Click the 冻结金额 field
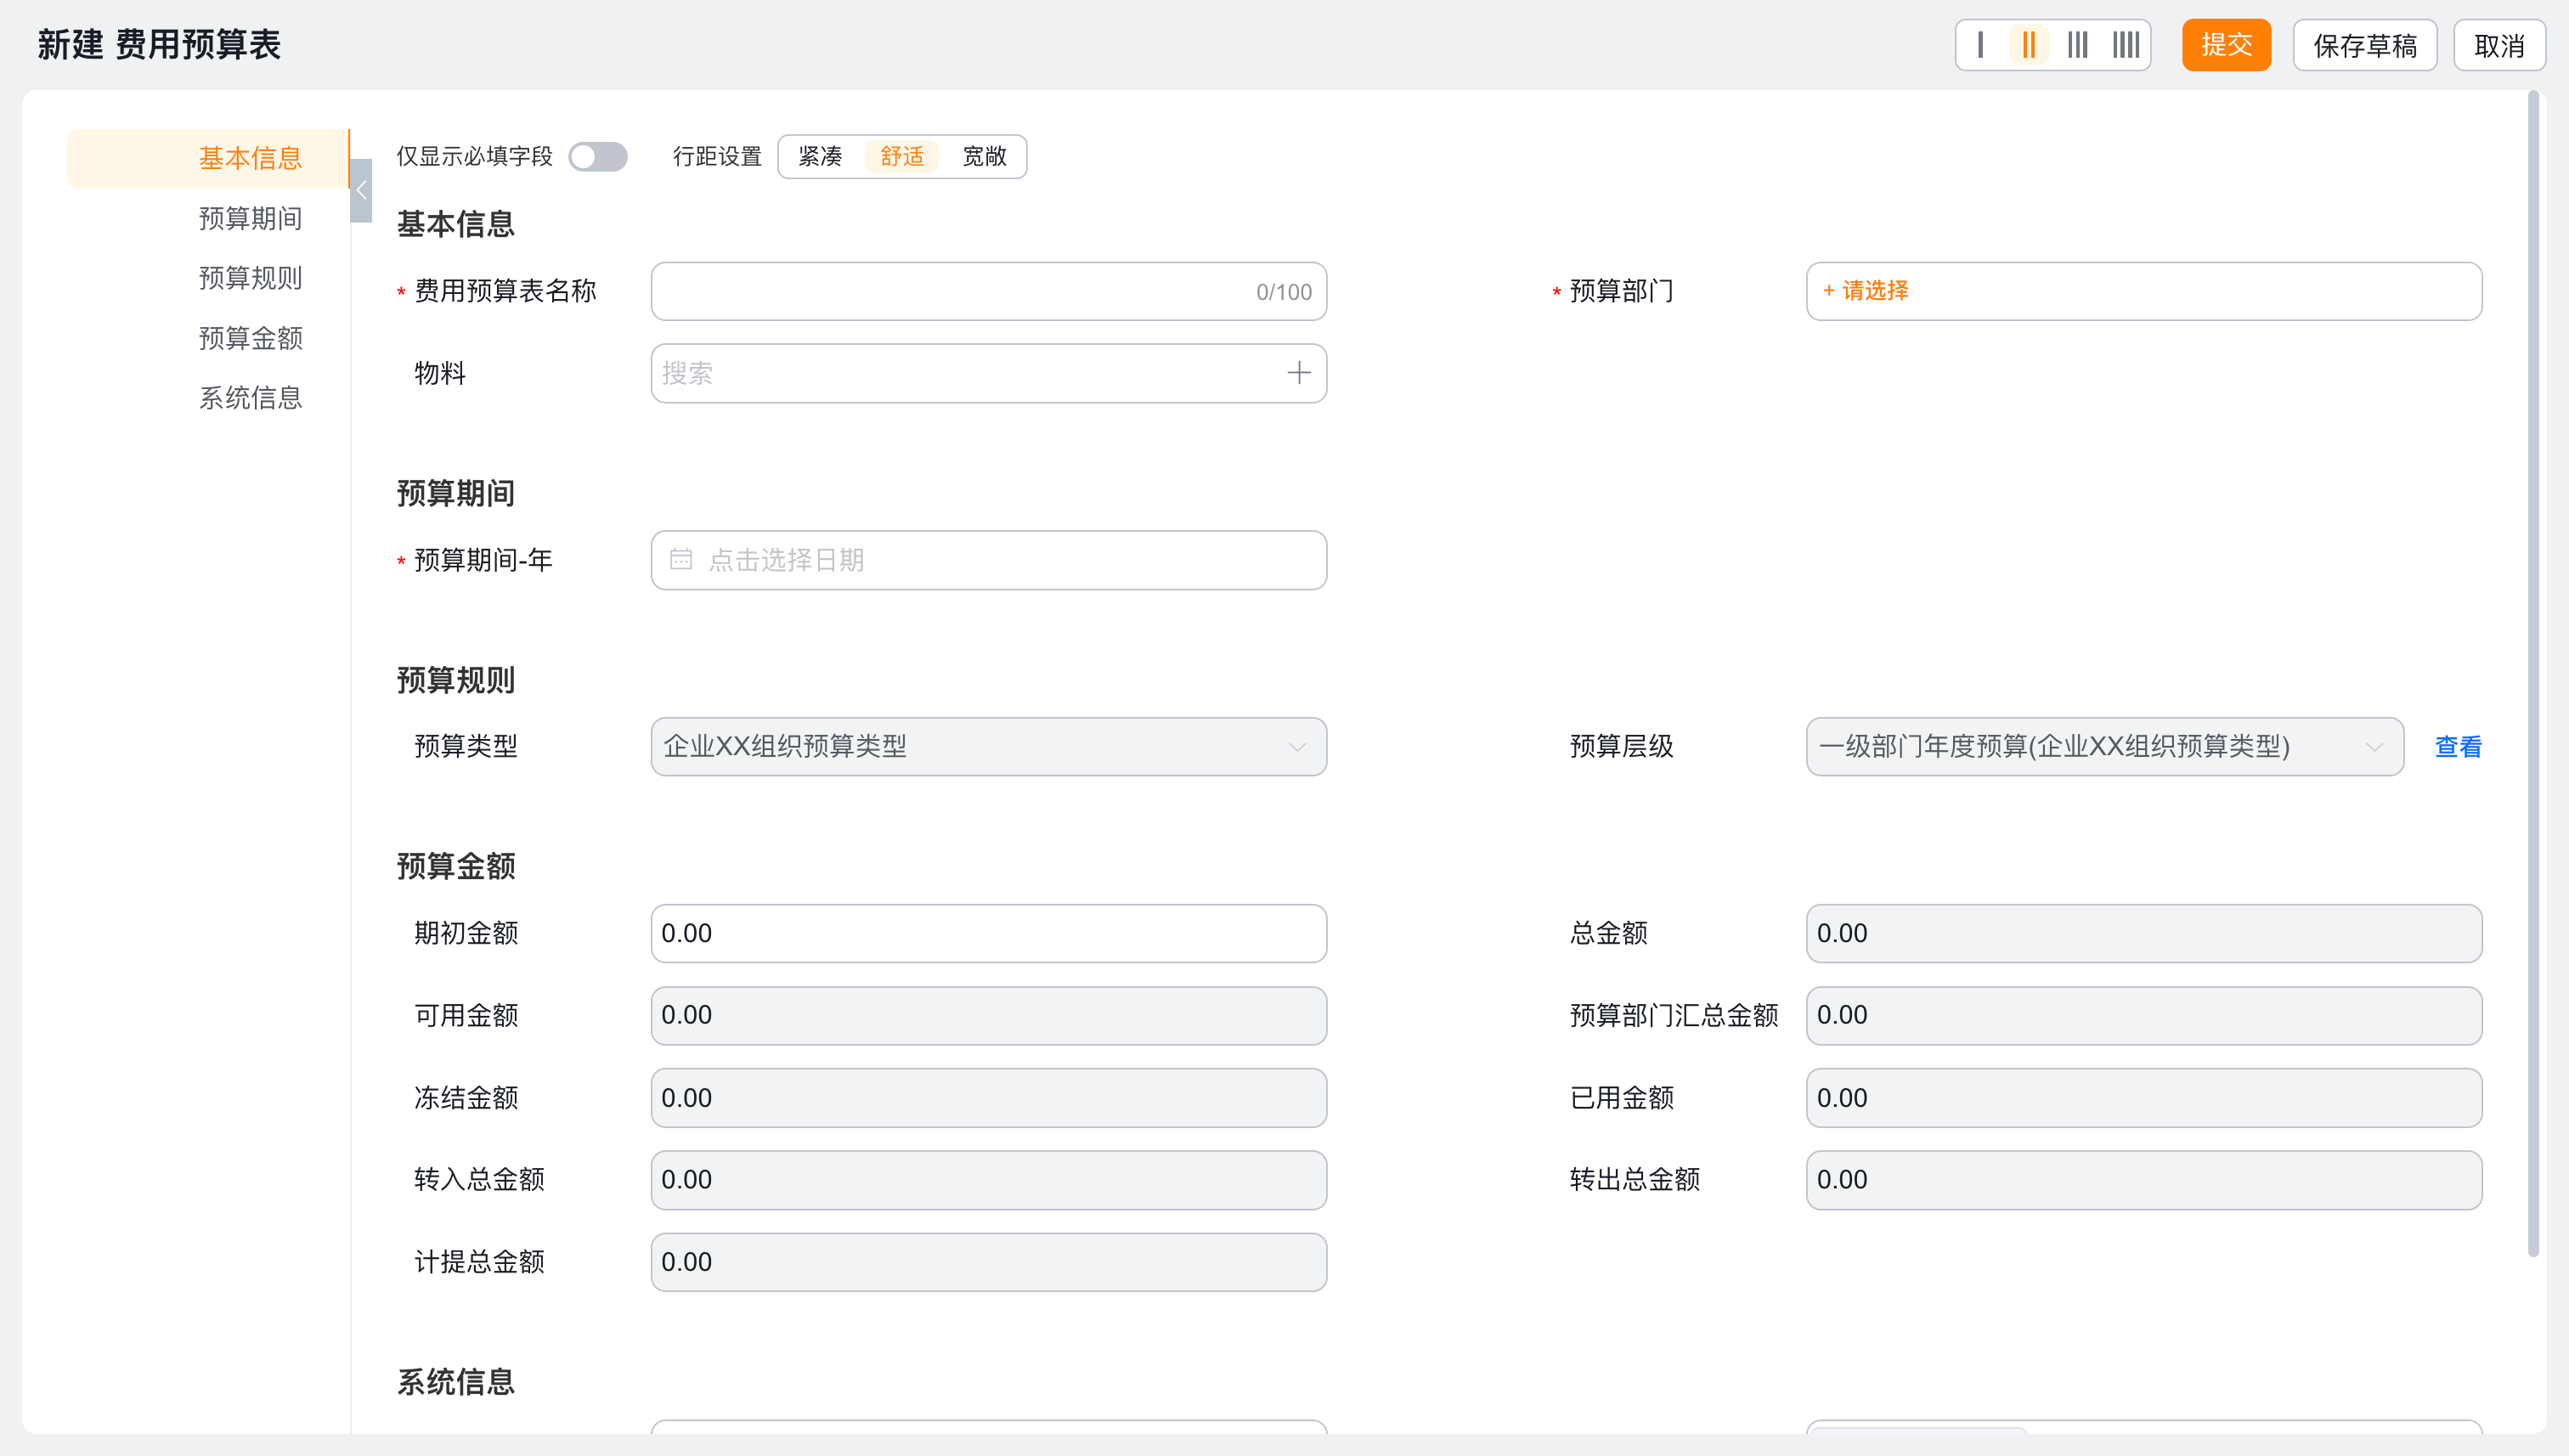This screenshot has height=1456, width=2569. 988,1098
